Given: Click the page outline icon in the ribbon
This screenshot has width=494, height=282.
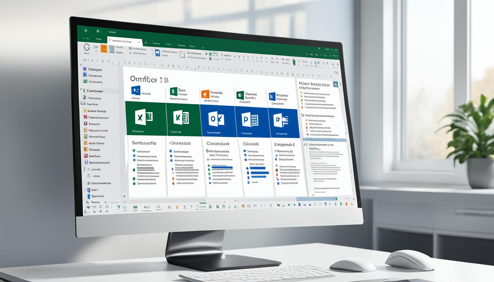Looking at the screenshot, I should coord(182,54).
